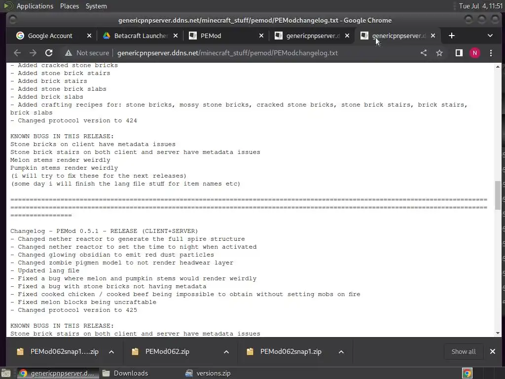
Task: Click first 'KNOWN BUGS IN THIS RELEASE:' heading
Action: click(62, 136)
